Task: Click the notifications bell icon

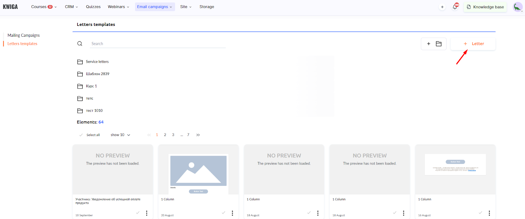Action: click(455, 7)
